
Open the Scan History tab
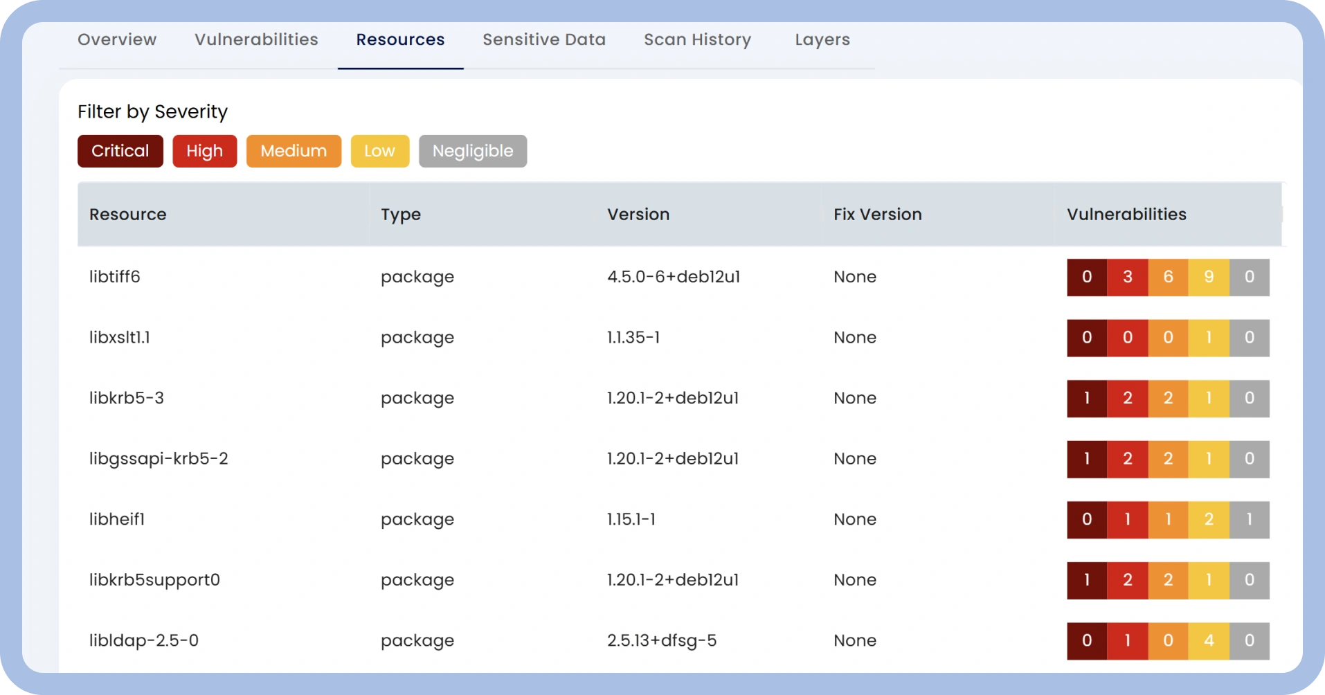(697, 39)
